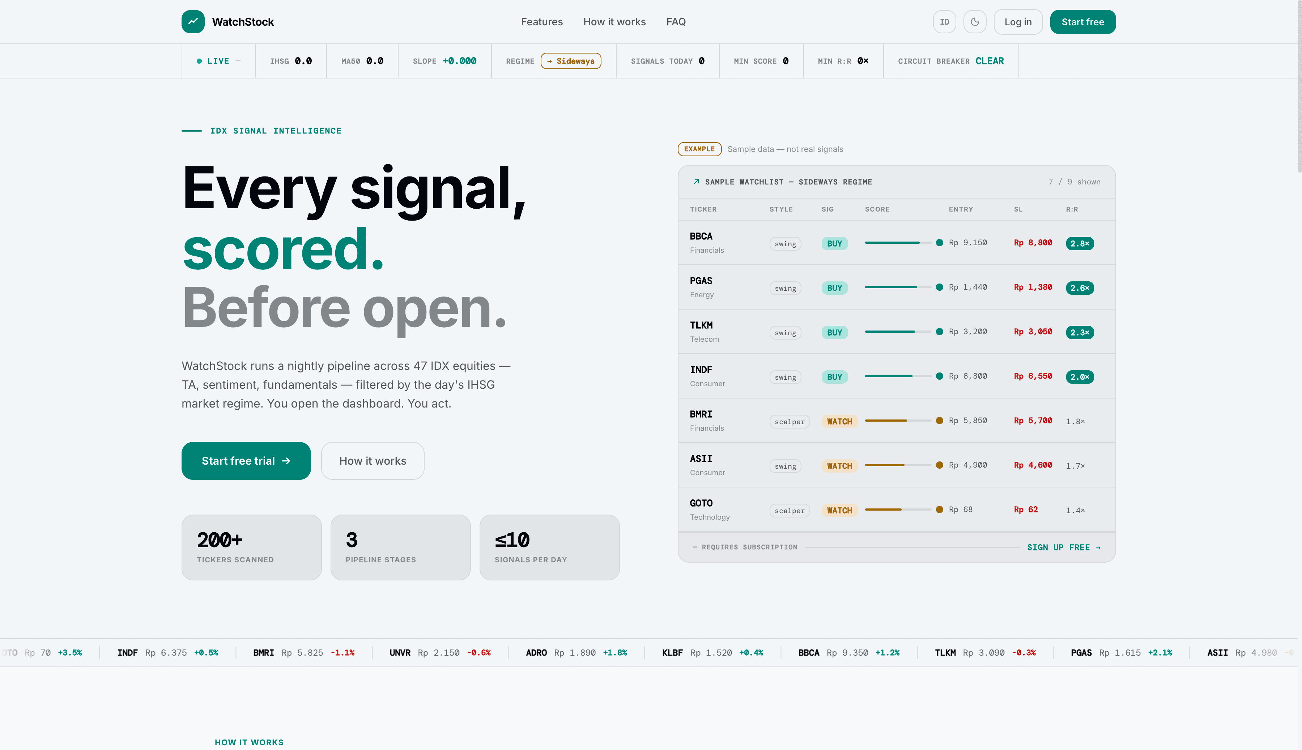
Task: Click the ASII score bar
Action: click(x=898, y=465)
